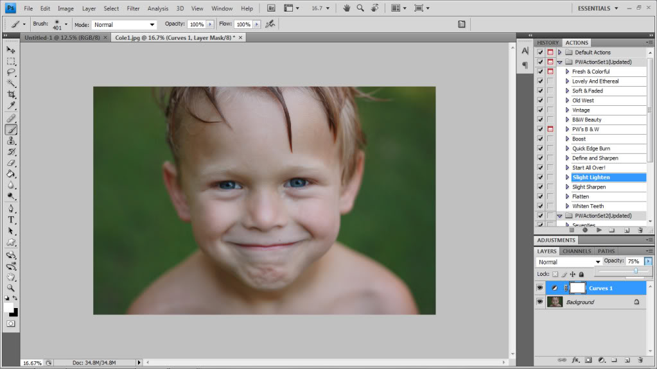Toggle dialog box for PW's B & W
The width and height of the screenshot is (657, 369).
[550, 129]
